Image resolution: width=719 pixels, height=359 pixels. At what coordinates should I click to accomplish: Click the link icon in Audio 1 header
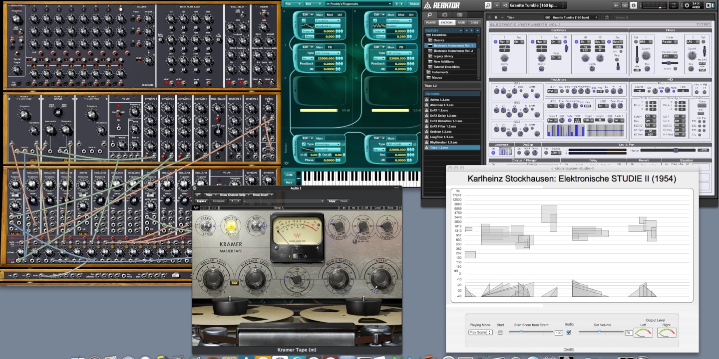(198, 194)
